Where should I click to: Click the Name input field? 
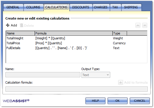(43, 75)
